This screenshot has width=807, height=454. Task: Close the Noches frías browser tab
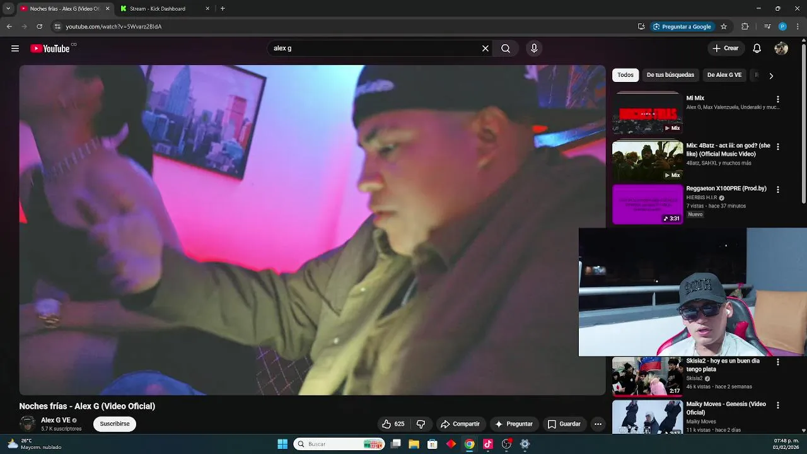click(107, 9)
